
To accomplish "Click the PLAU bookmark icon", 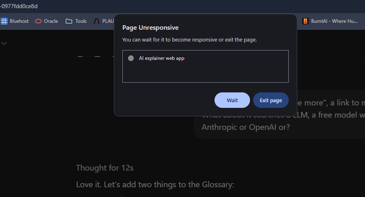I will [97, 21].
